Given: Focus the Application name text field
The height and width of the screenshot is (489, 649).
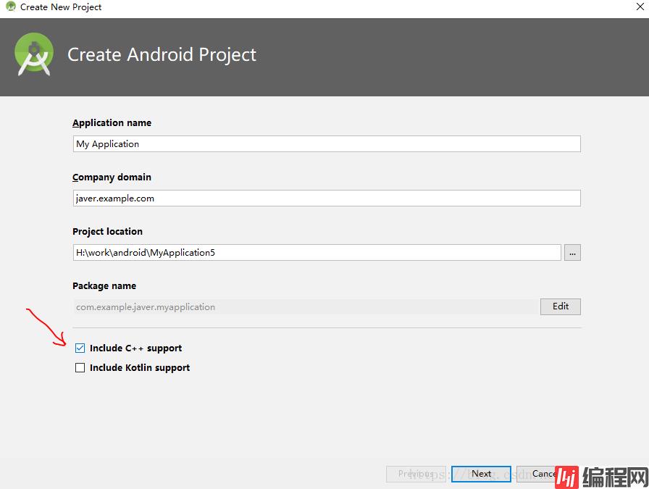Looking at the screenshot, I should tap(326, 144).
